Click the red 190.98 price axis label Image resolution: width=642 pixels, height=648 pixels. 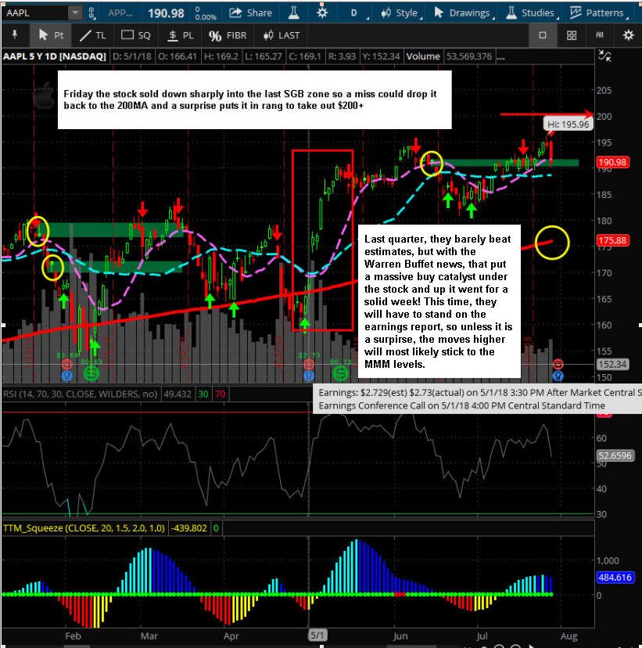pyautogui.click(x=613, y=162)
